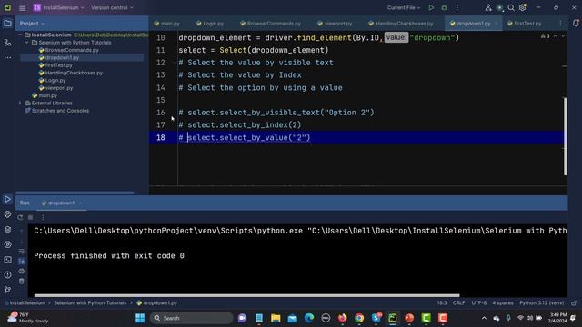The height and width of the screenshot is (327, 582).
Task: Open the Run tool window play icon
Action: click(x=7, y=199)
